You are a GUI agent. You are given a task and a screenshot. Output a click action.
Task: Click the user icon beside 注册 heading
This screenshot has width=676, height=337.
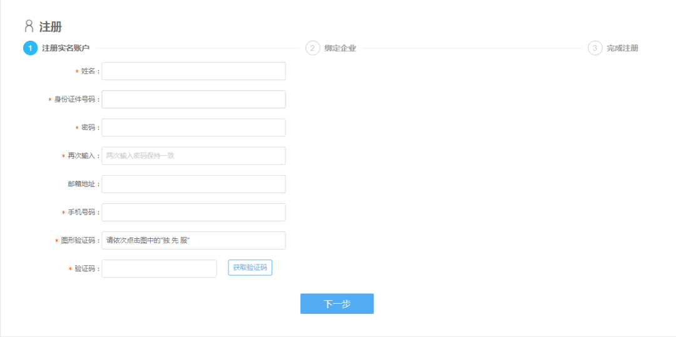(x=29, y=26)
